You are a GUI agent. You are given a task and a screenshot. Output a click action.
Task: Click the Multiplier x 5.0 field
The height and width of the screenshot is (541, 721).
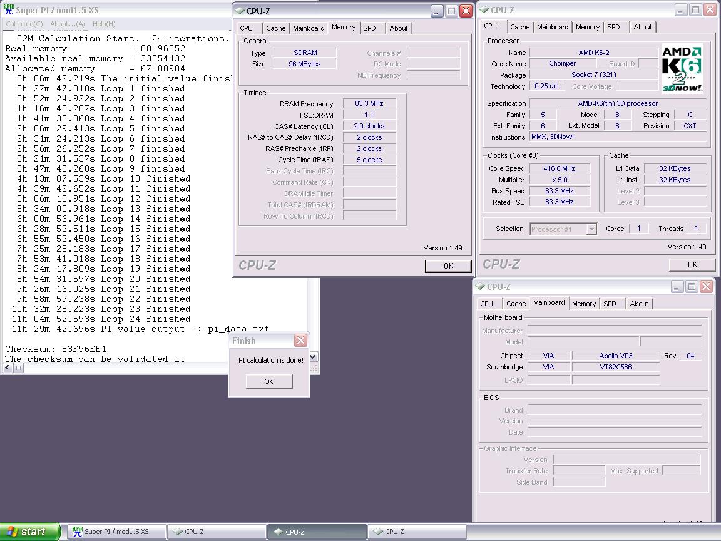pyautogui.click(x=559, y=180)
